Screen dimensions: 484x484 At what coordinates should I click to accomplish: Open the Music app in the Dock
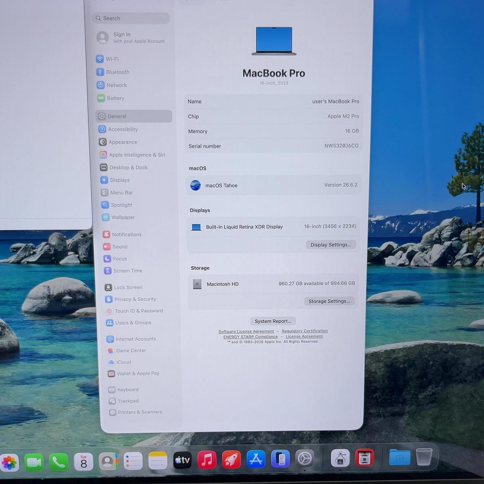207,460
